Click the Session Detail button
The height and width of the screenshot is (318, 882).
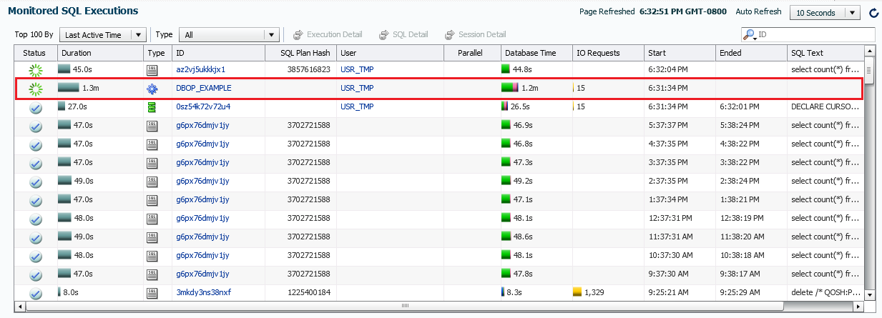pyautogui.click(x=476, y=34)
